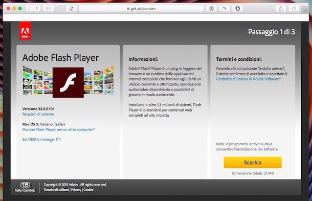This screenshot has width=312, height=201.
Task: Change region via Italia (Cambia) link
Action: (25, 190)
